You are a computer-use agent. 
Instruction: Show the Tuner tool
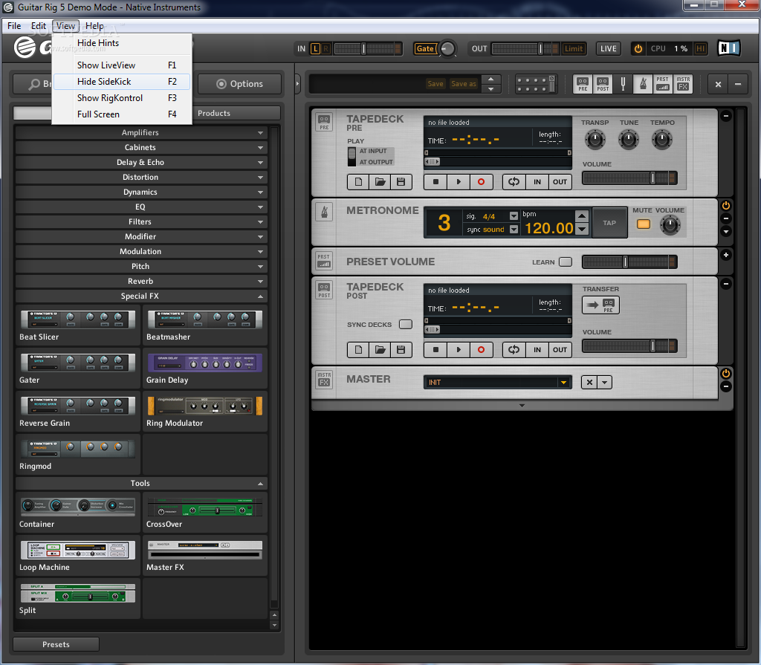pyautogui.click(x=624, y=84)
